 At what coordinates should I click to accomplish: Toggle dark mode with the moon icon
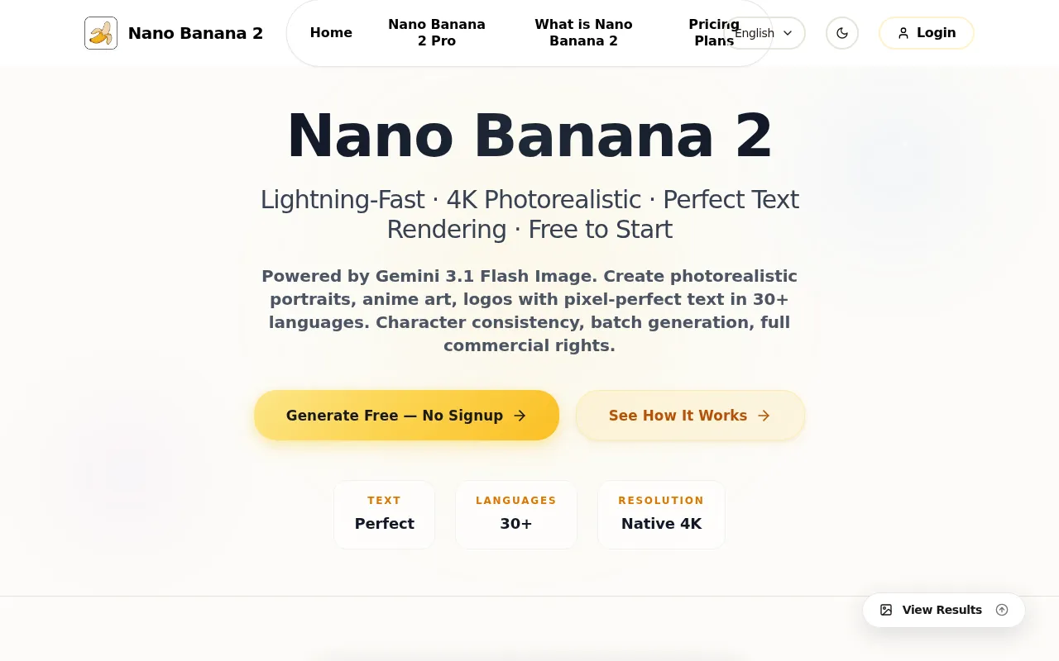click(x=841, y=33)
